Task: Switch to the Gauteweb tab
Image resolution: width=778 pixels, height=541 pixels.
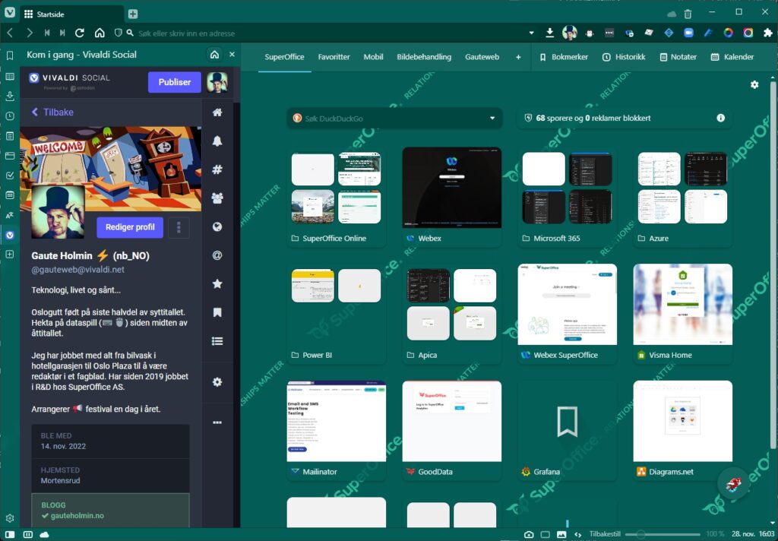Action: coord(482,57)
